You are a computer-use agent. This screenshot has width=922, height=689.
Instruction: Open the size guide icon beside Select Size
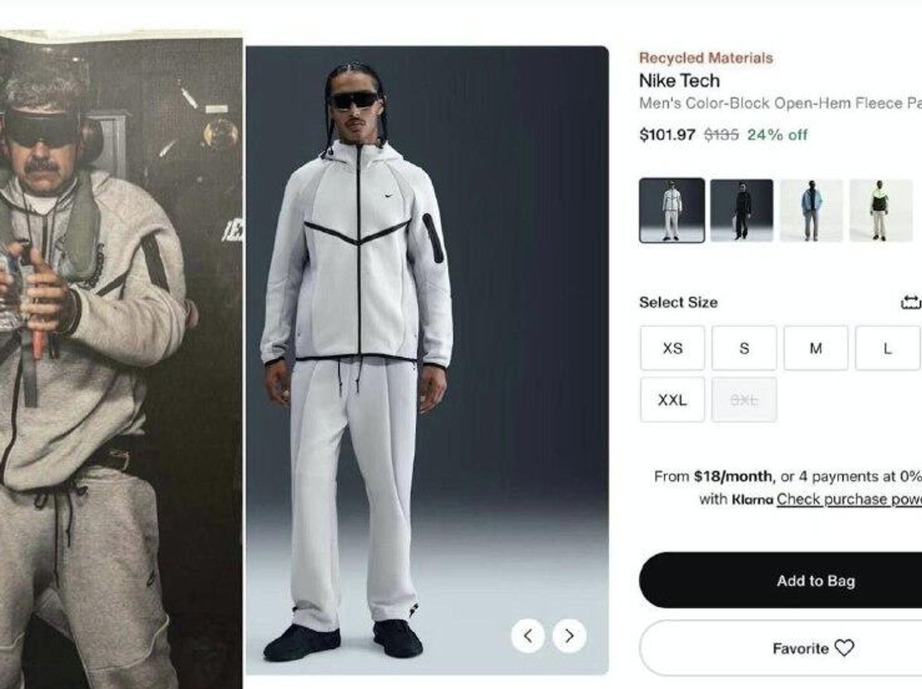pyautogui.click(x=910, y=303)
